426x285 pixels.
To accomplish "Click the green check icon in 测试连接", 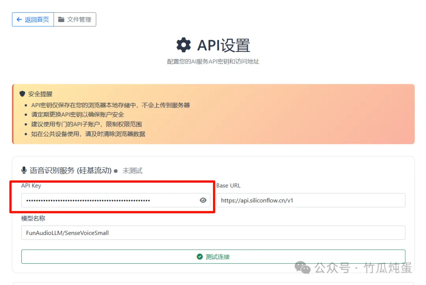I will [200, 257].
